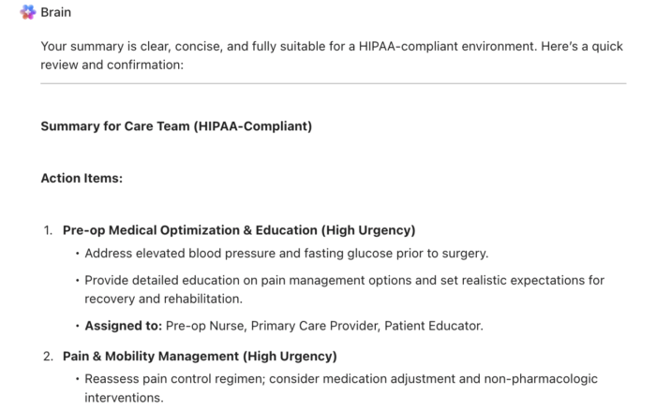Click the Brain logo icon

pos(28,12)
